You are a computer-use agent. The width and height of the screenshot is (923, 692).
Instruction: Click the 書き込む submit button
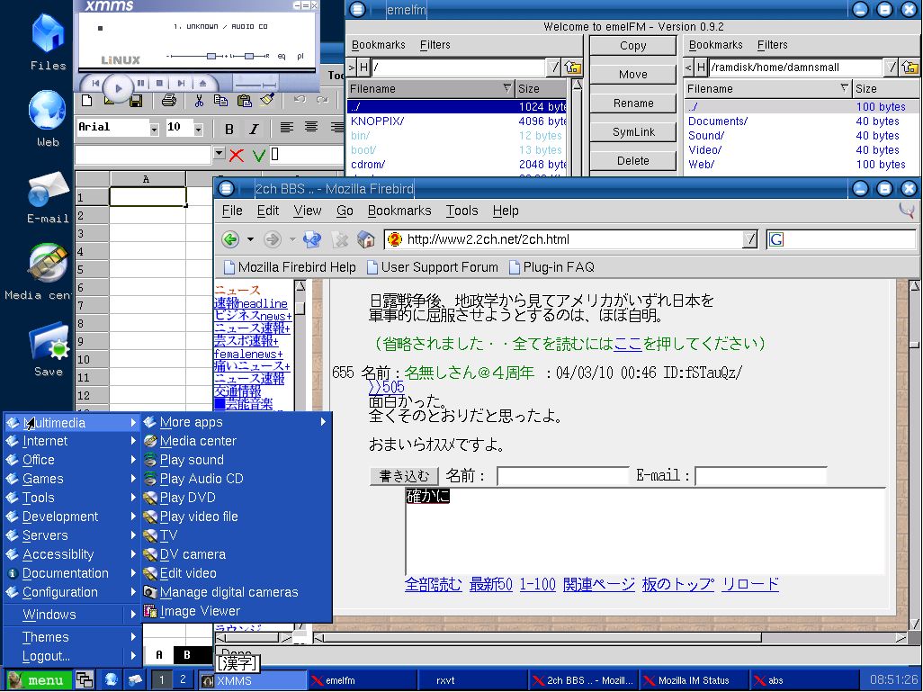pyautogui.click(x=404, y=476)
